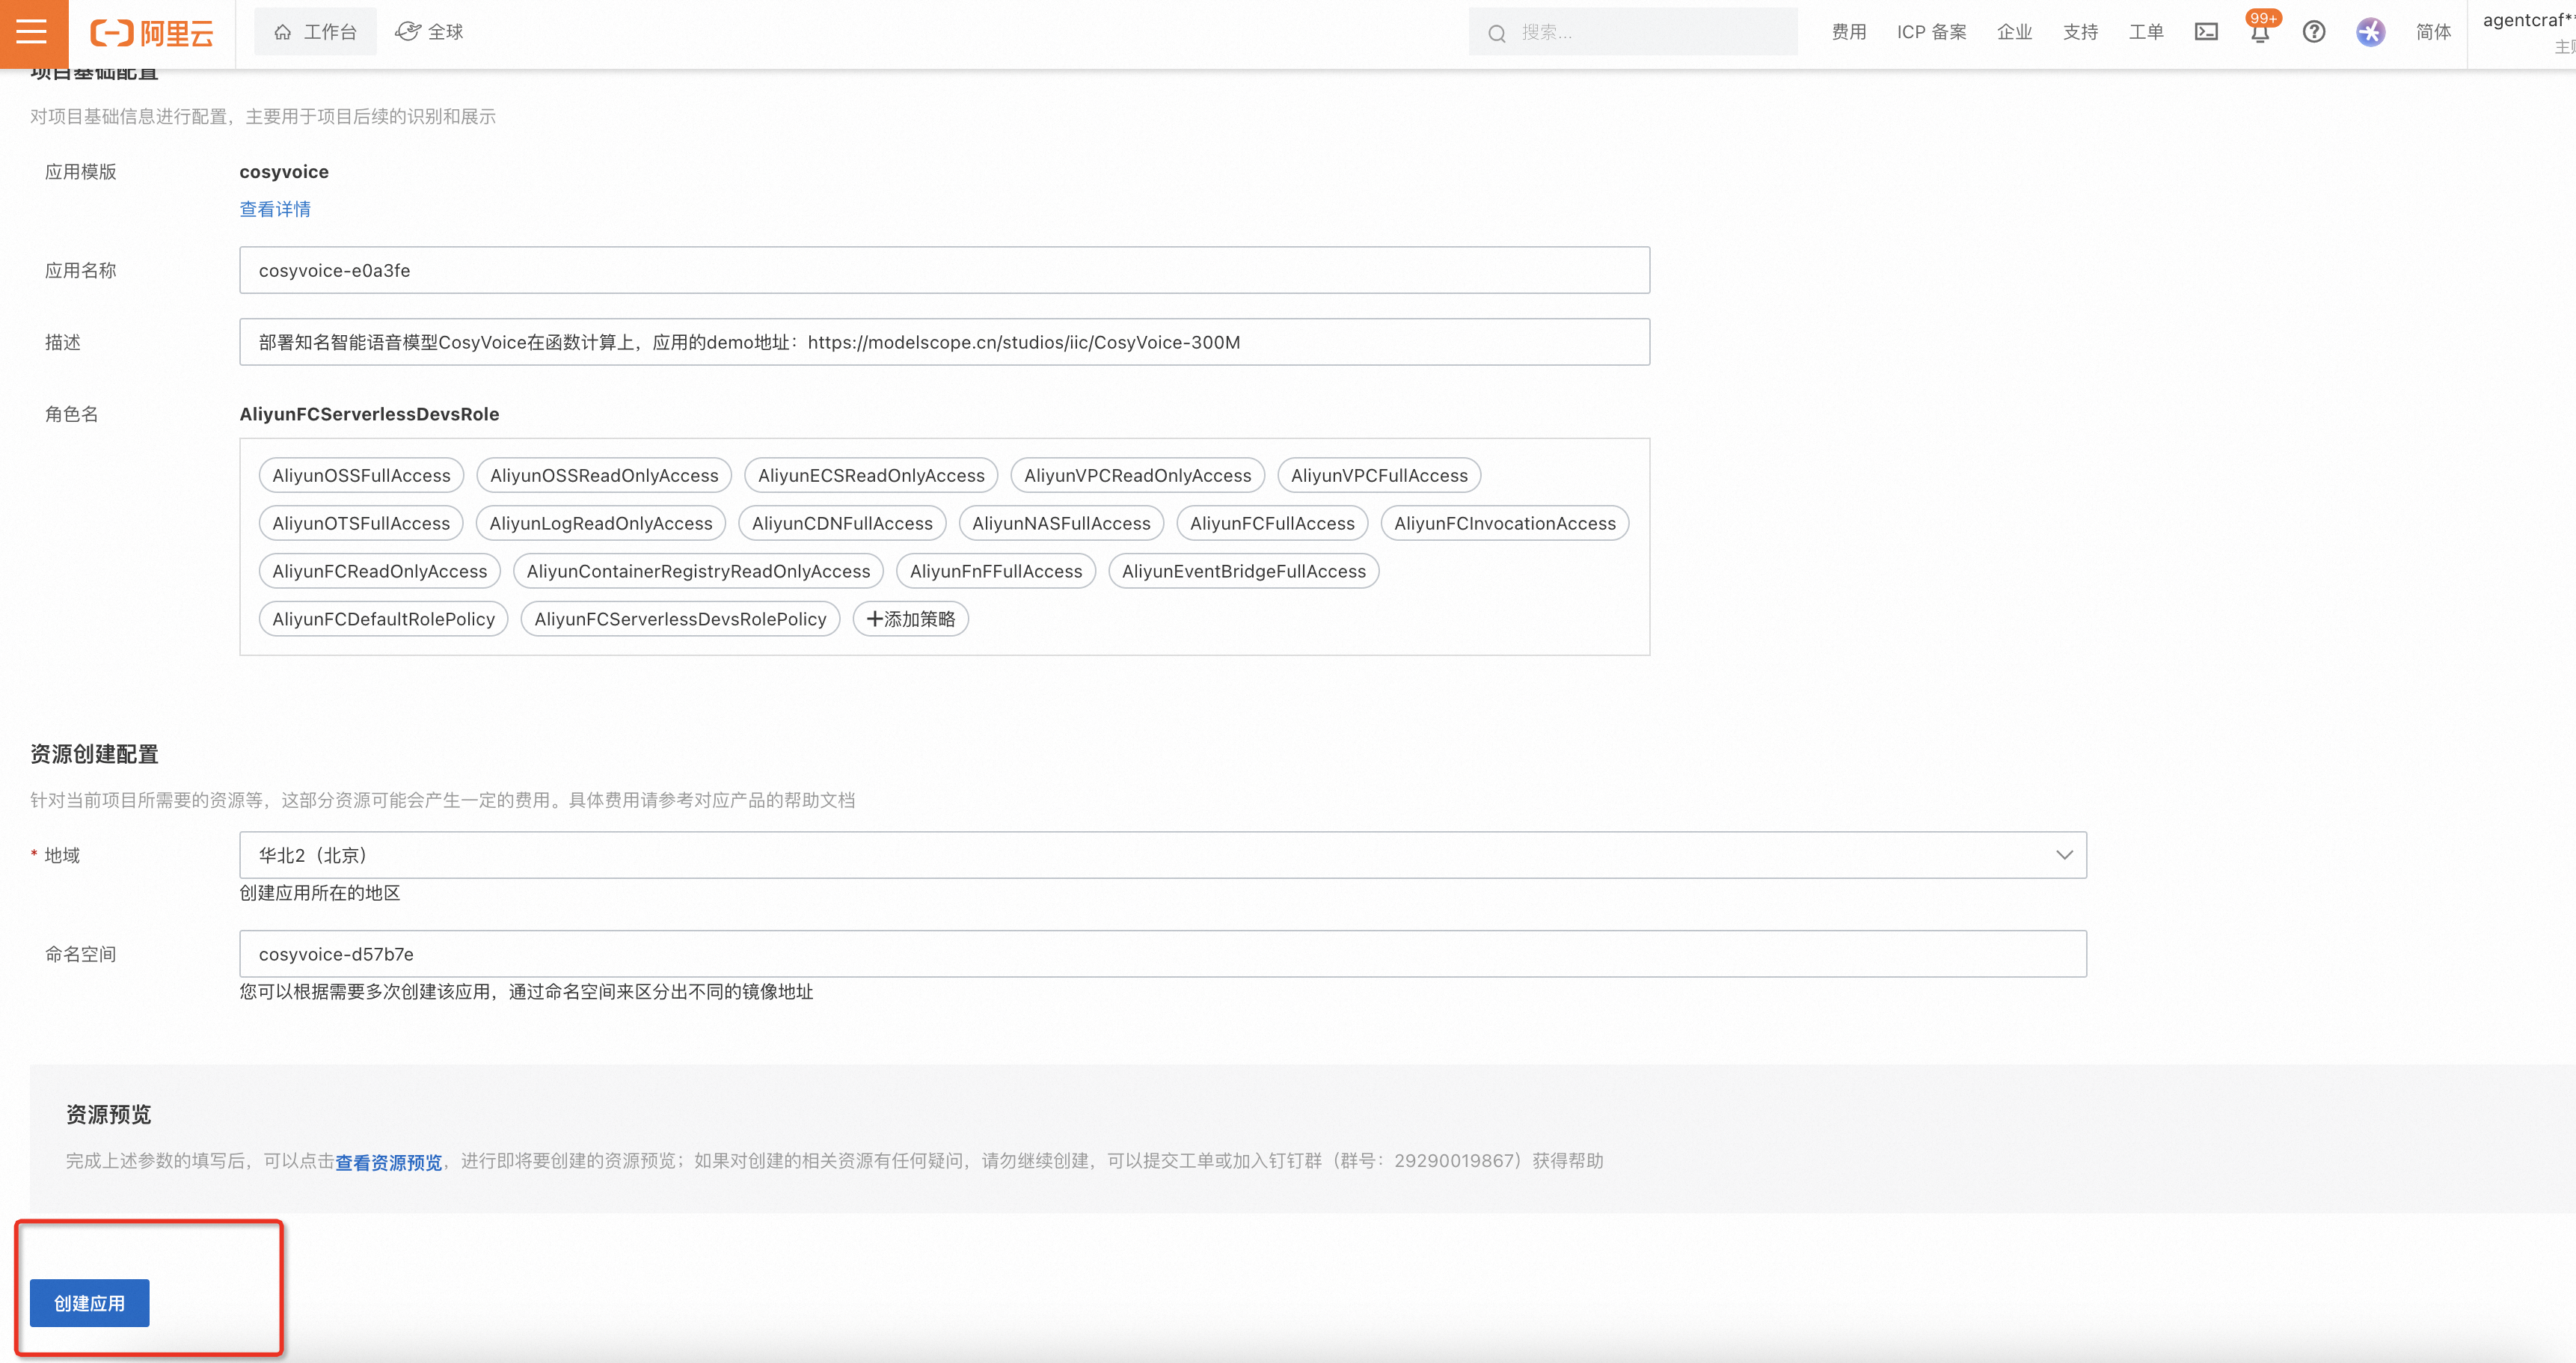Image resolution: width=2576 pixels, height=1363 pixels.
Task: Click the Alibaba Cloud logo
Action: click(150, 31)
